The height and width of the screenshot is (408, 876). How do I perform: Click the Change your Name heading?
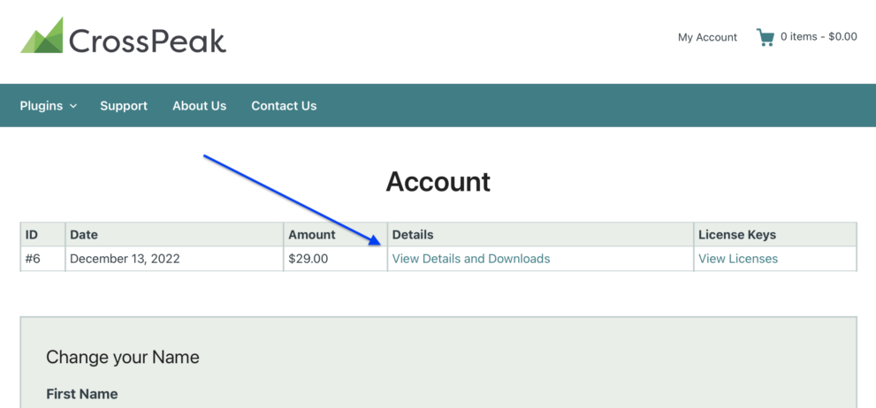click(123, 358)
